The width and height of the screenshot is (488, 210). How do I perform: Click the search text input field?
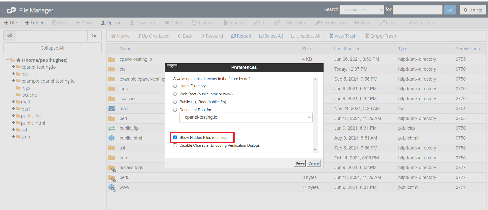tap(417, 10)
